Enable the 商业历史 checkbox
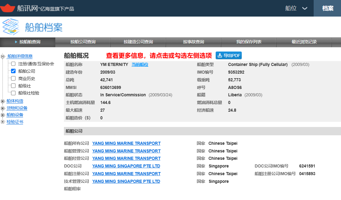Viewport: 341px width, 200px height. pyautogui.click(x=13, y=78)
